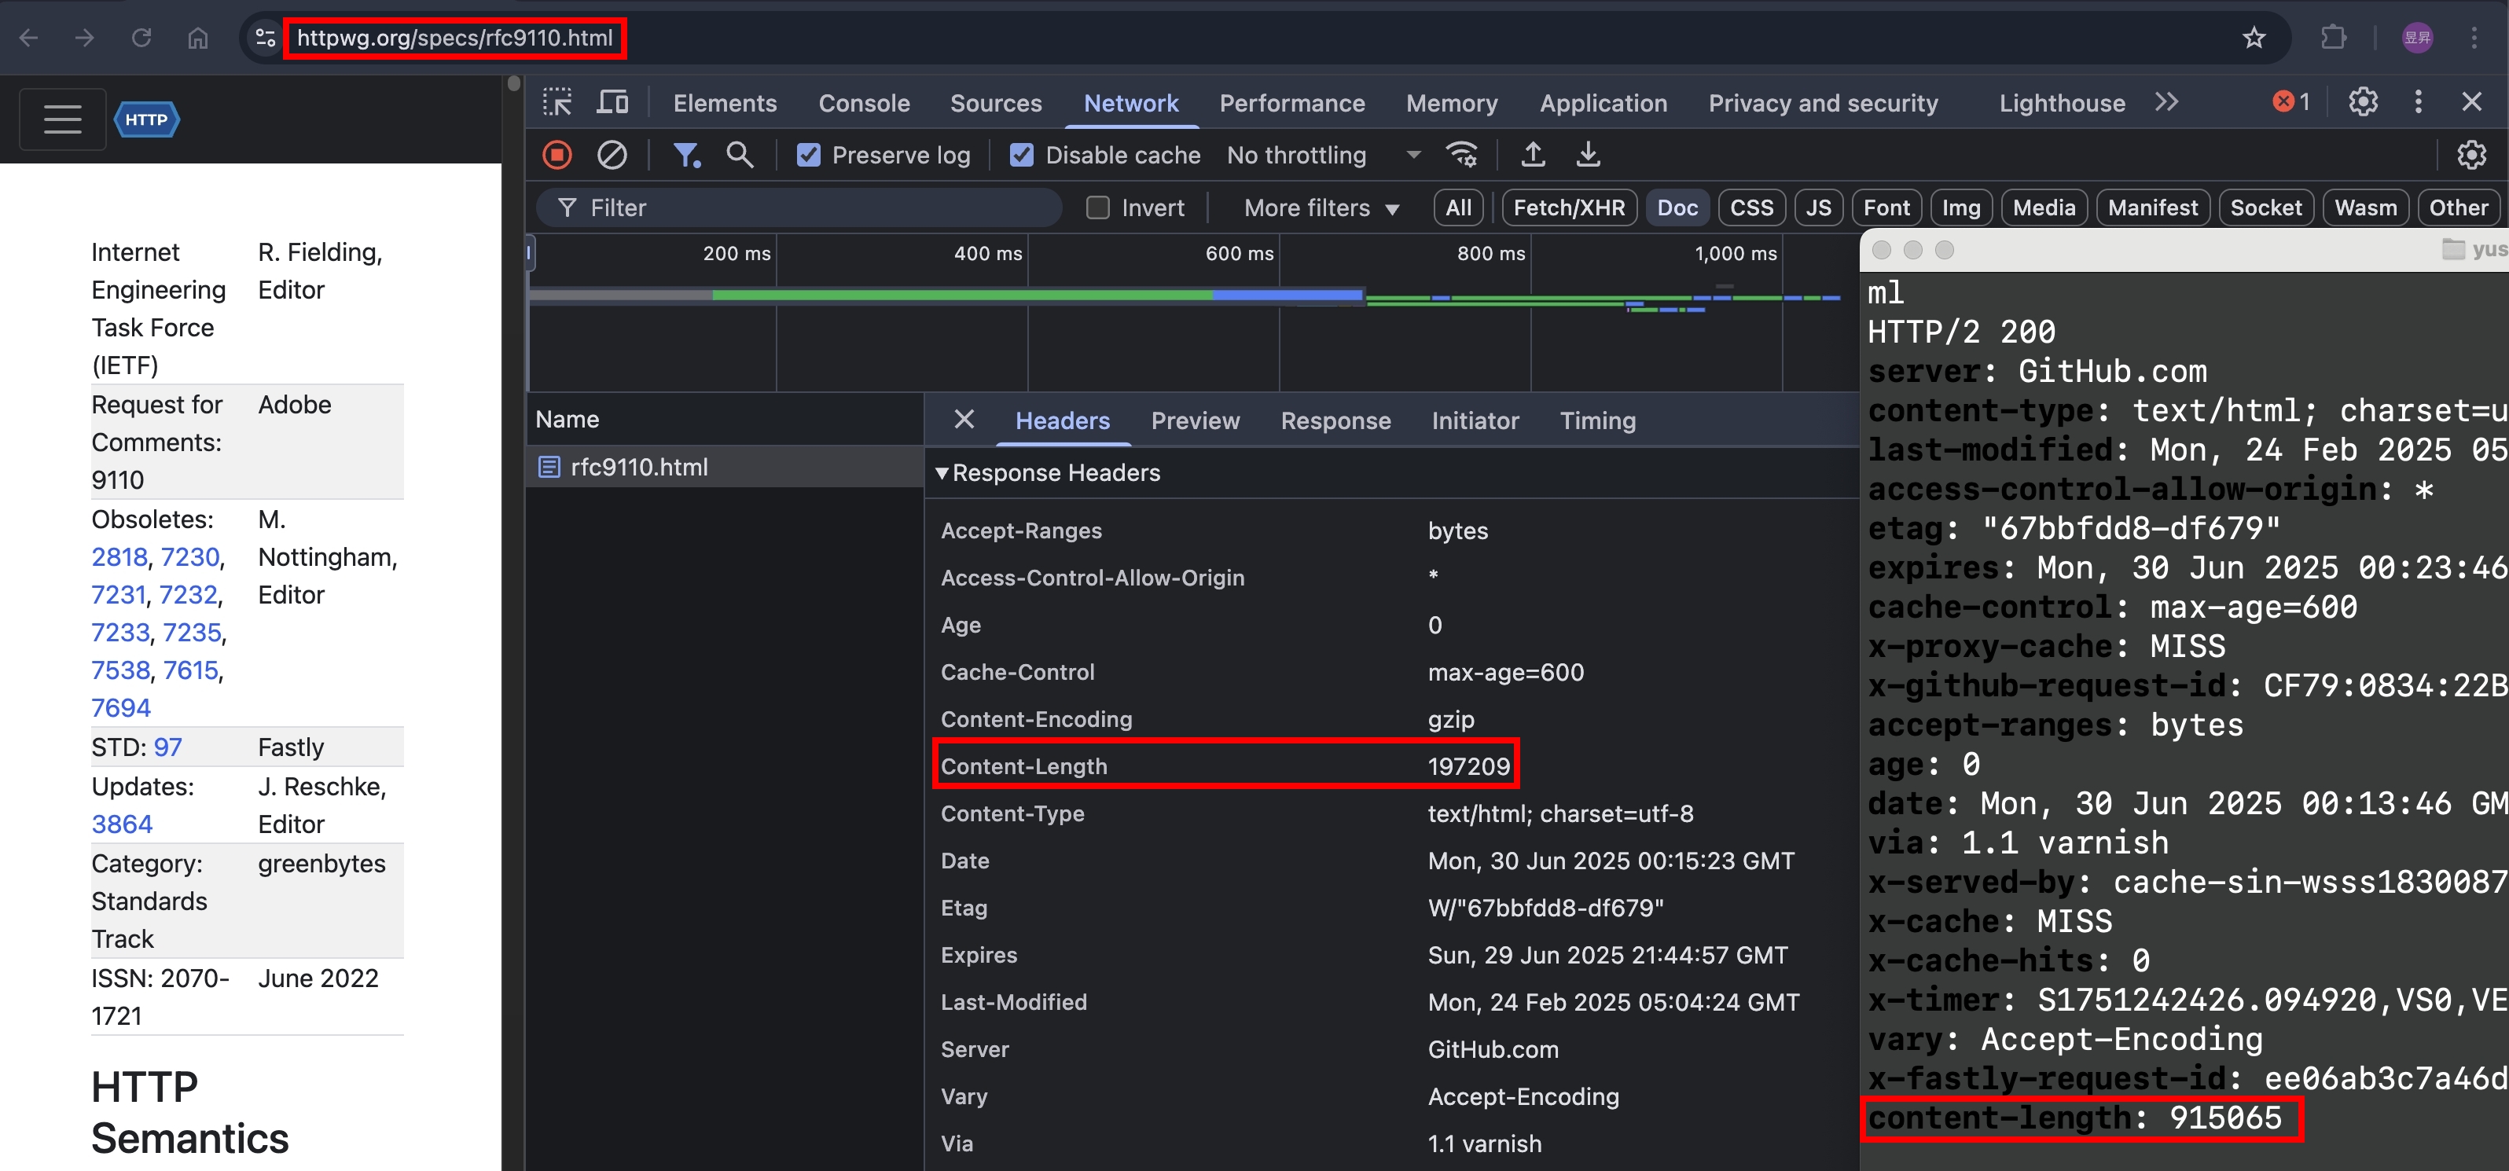Viewport: 2509px width, 1171px height.
Task: Filter requests by Wasm
Action: pos(2366,207)
